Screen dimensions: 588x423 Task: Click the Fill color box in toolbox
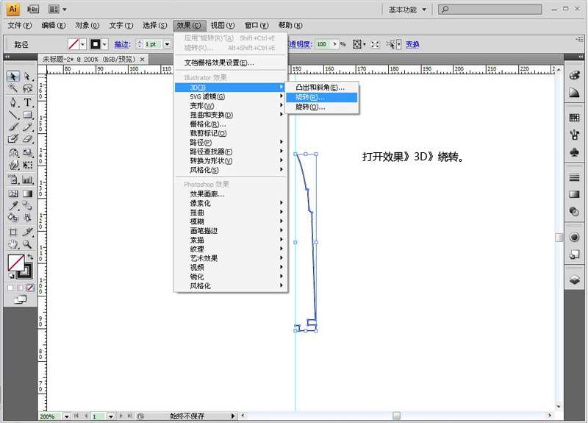coord(16,263)
